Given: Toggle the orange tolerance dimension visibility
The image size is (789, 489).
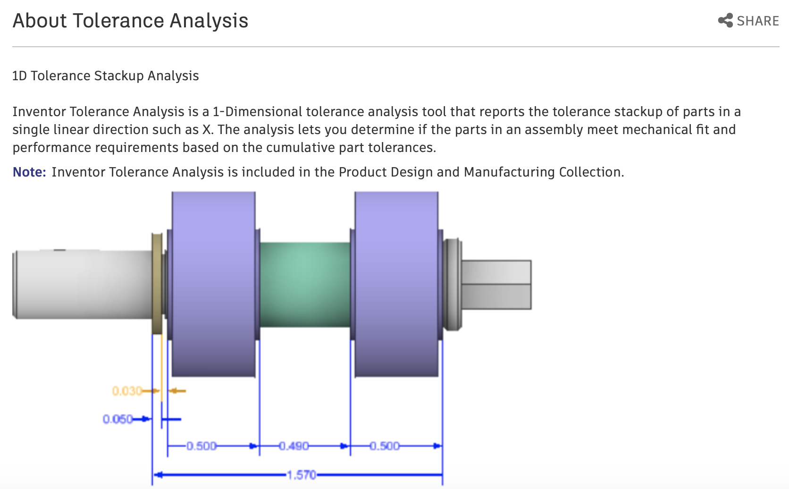Looking at the screenshot, I should pos(127,390).
